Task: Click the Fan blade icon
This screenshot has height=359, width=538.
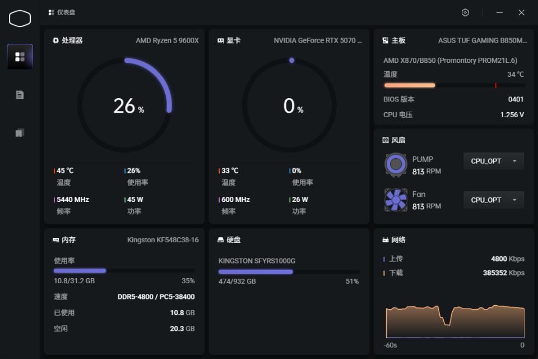Action: coord(396,200)
